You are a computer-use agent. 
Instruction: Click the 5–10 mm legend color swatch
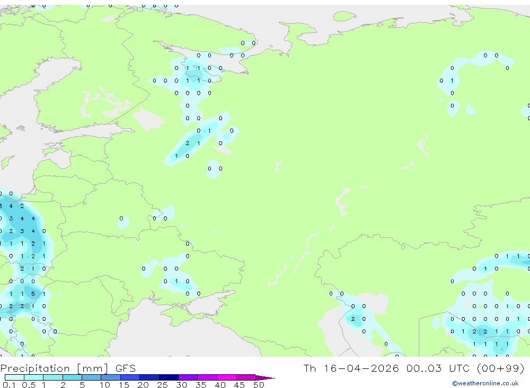tap(92, 377)
